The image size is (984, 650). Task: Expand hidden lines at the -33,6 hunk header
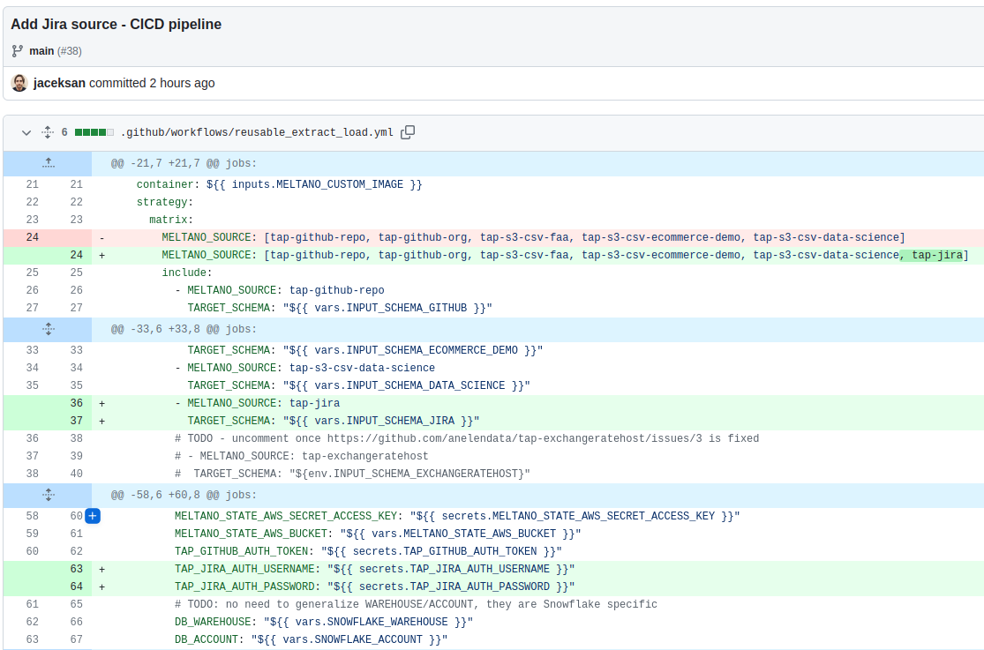pos(48,329)
